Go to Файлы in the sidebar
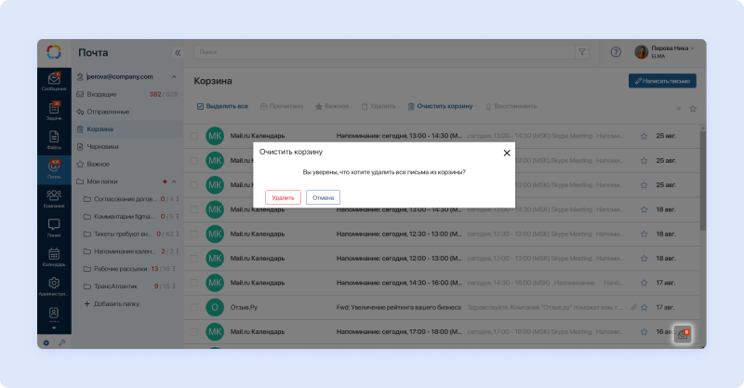This screenshot has height=388, width=744. point(54,140)
